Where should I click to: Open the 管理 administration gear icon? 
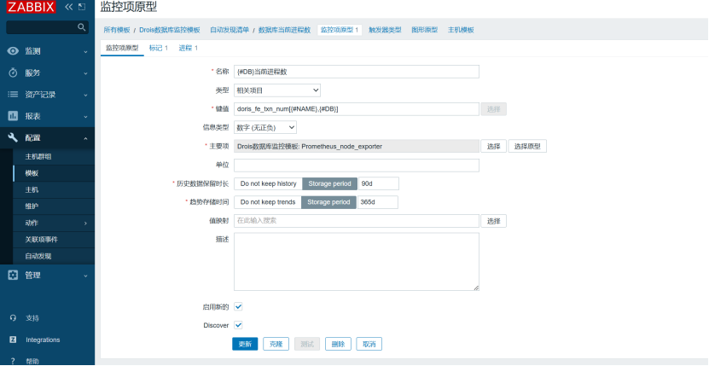click(x=13, y=275)
